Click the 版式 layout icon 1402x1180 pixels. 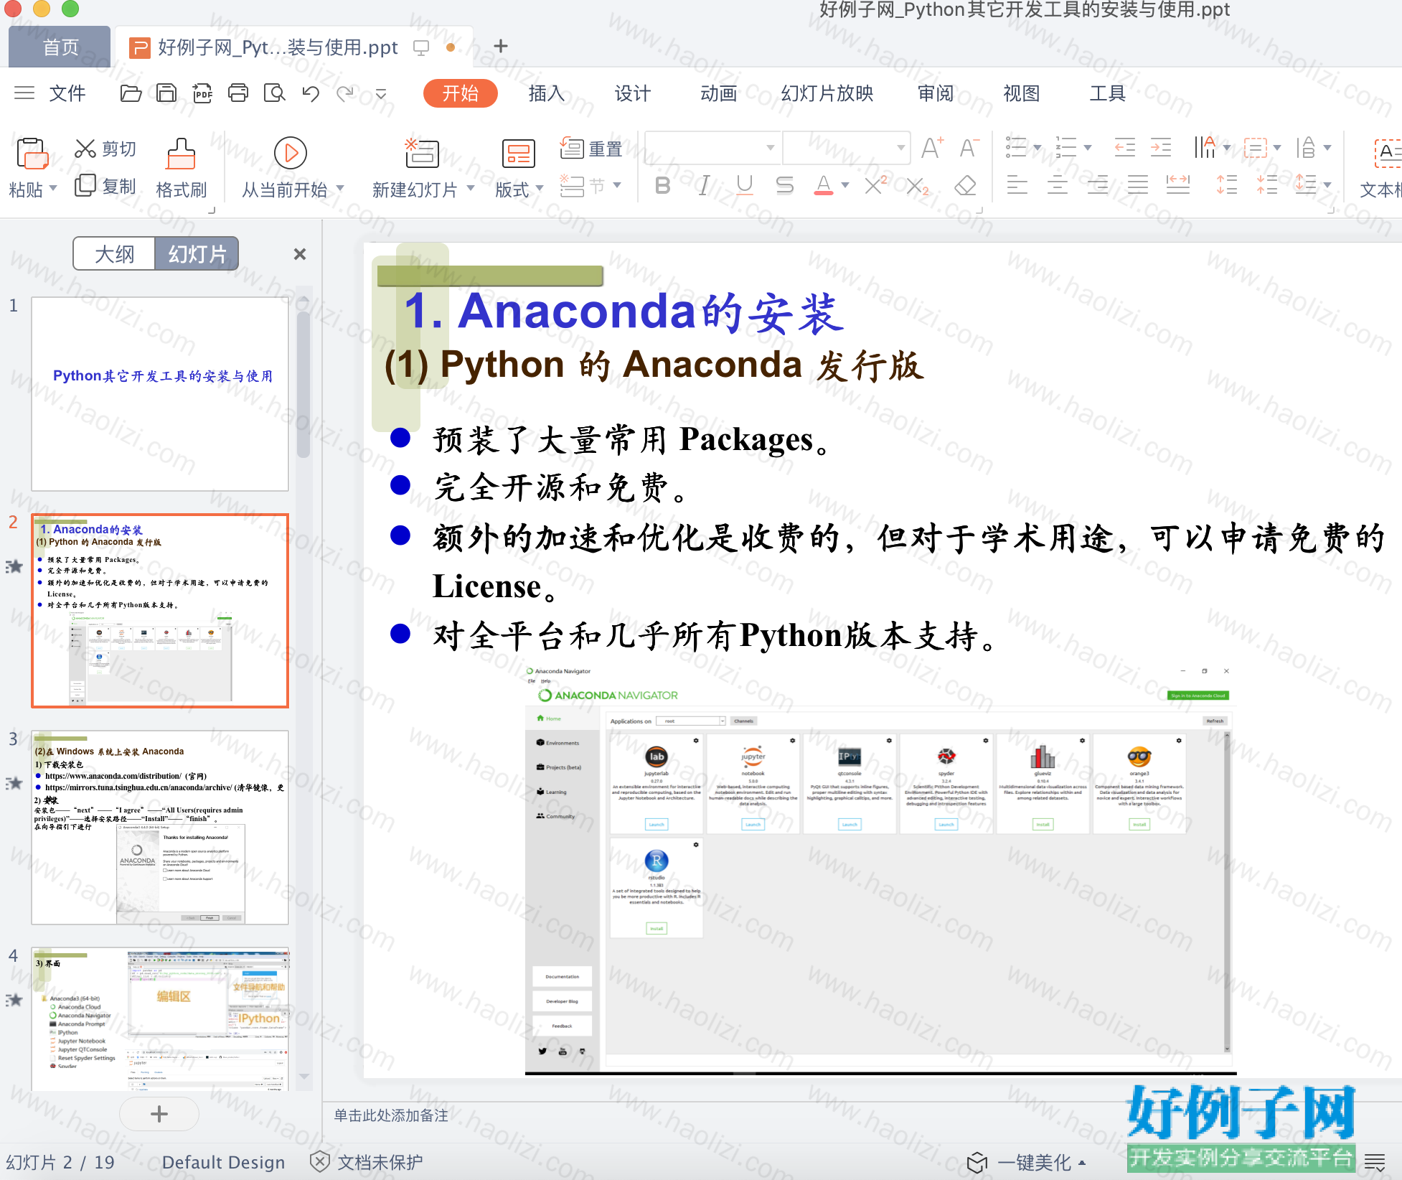518,154
